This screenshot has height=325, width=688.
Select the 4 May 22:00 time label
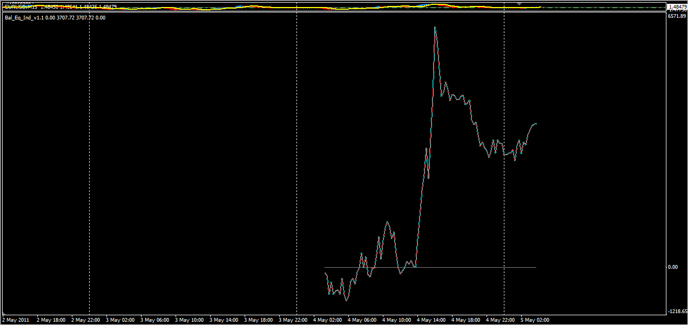click(x=501, y=320)
